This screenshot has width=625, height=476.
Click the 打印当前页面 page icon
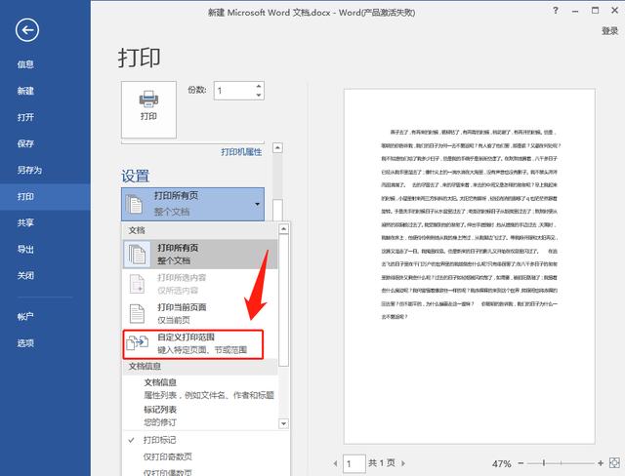click(x=137, y=314)
